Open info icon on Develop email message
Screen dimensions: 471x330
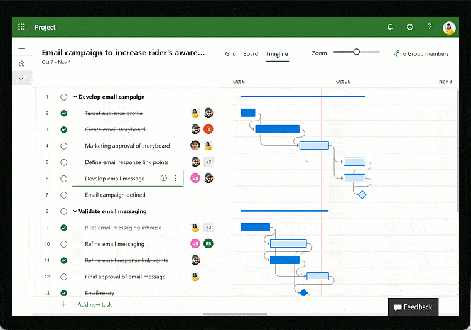(164, 179)
